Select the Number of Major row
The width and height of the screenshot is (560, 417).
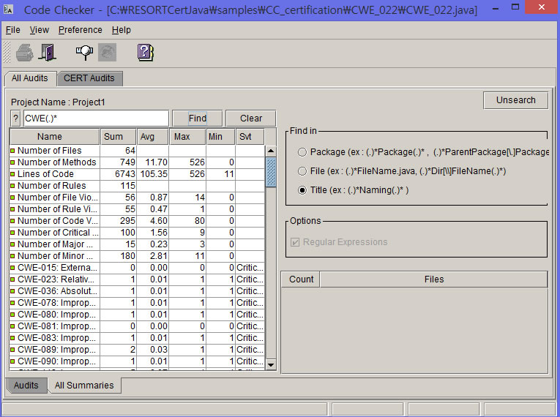(137, 244)
